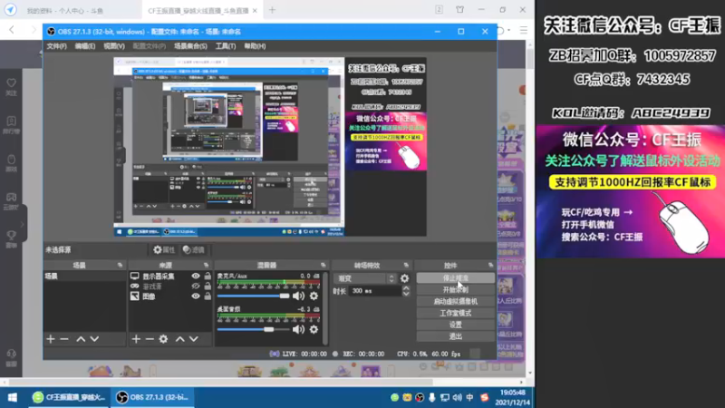Pop out the 来源 dock panel icon
The width and height of the screenshot is (725, 408).
pyautogui.click(x=207, y=265)
